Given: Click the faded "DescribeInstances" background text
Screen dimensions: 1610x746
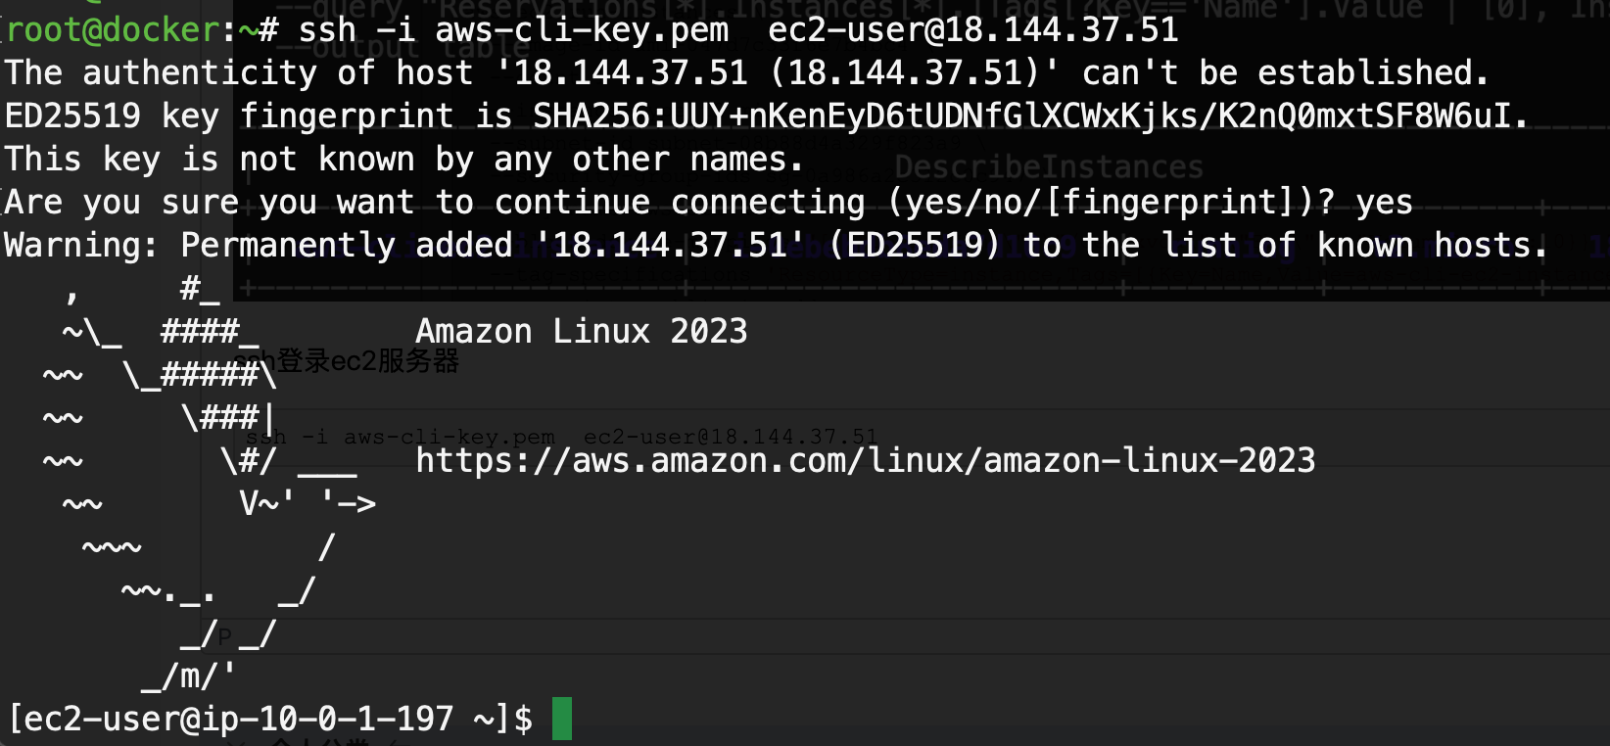Looking at the screenshot, I should [1049, 167].
